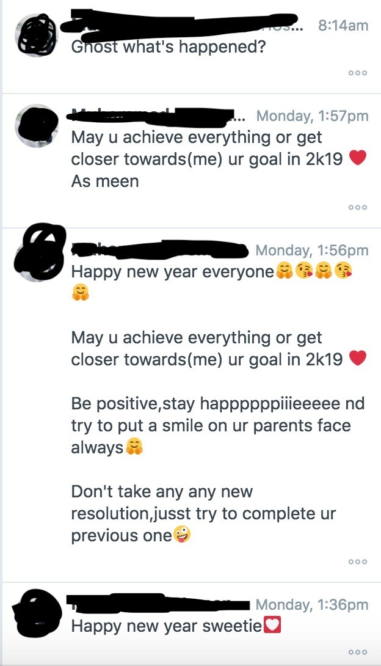
Task: Click redacted sender name of 1:57pm message
Action: (155, 116)
